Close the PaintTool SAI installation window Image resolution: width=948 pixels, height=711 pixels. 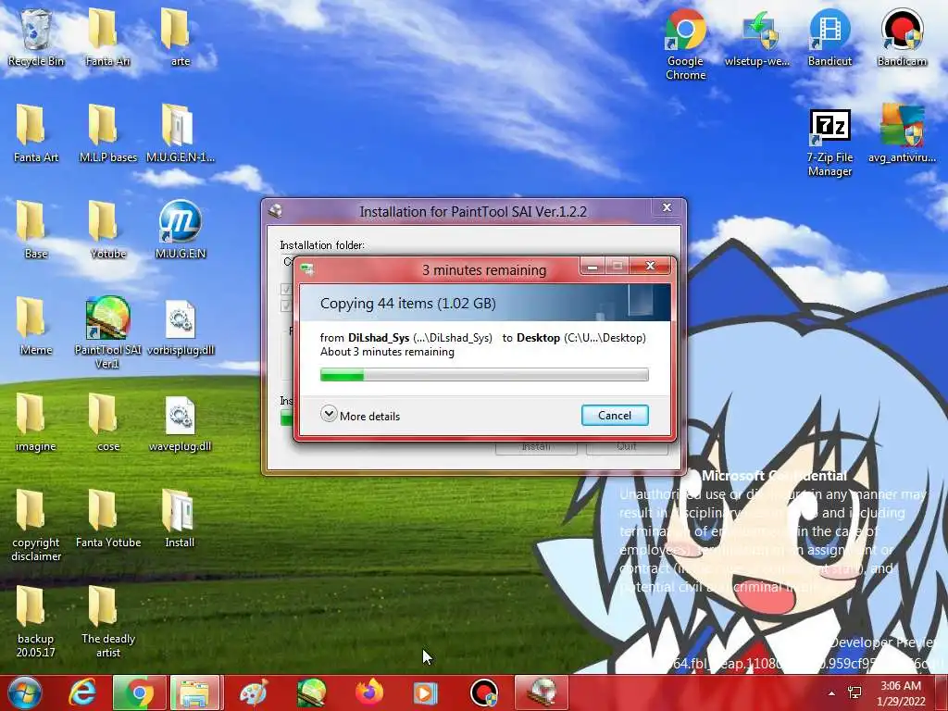667,207
